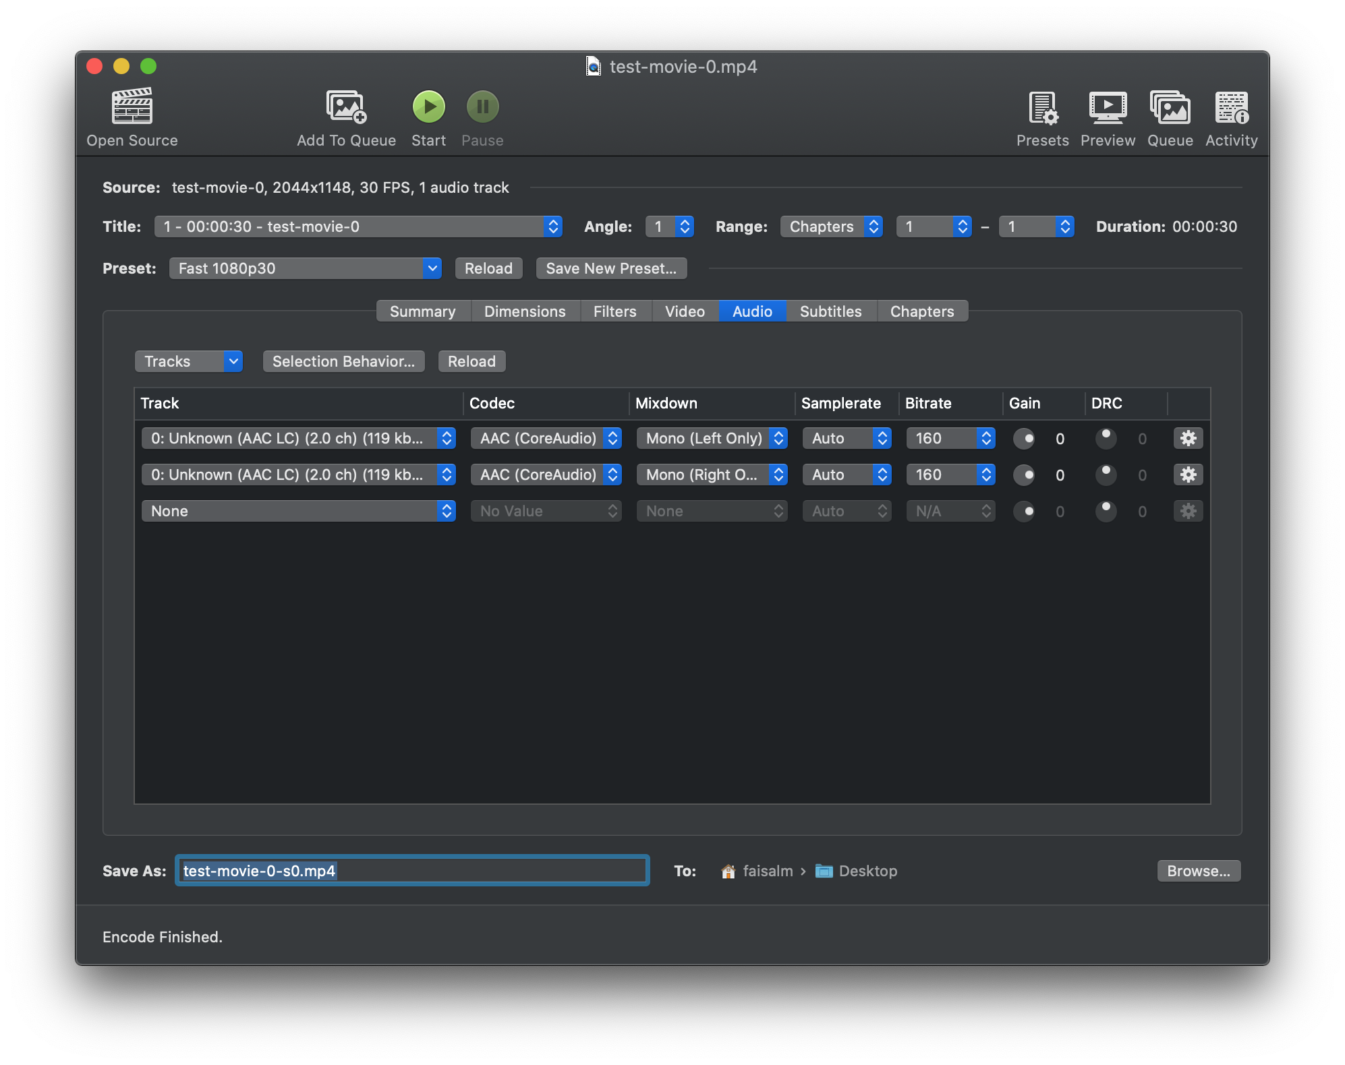This screenshot has height=1065, width=1345.
Task: Expand the Preset dropdown showing Fast 1080p30
Action: click(x=305, y=268)
